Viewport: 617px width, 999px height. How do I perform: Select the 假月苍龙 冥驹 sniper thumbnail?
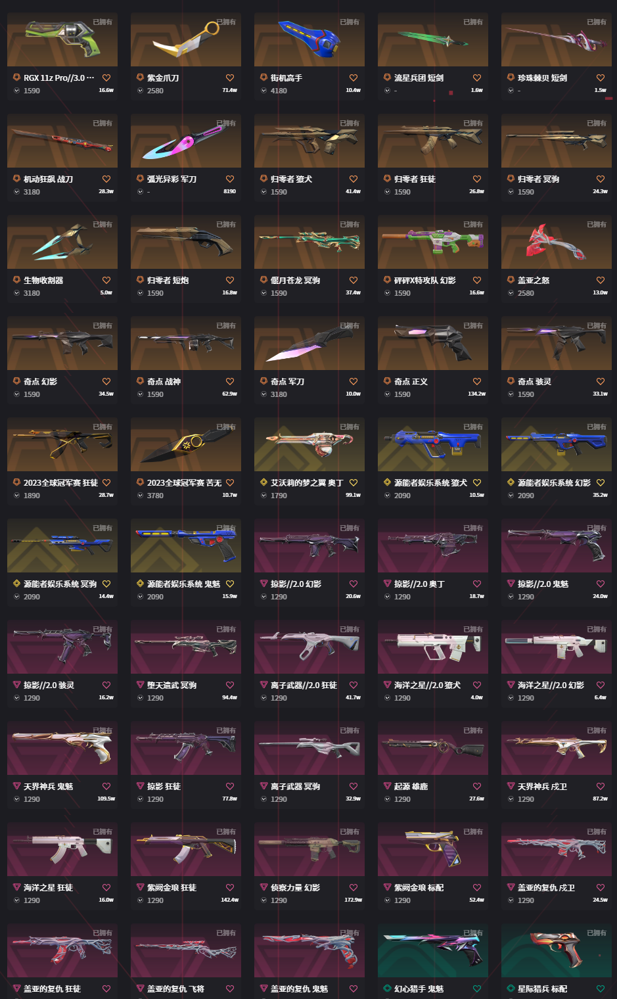coord(309,242)
